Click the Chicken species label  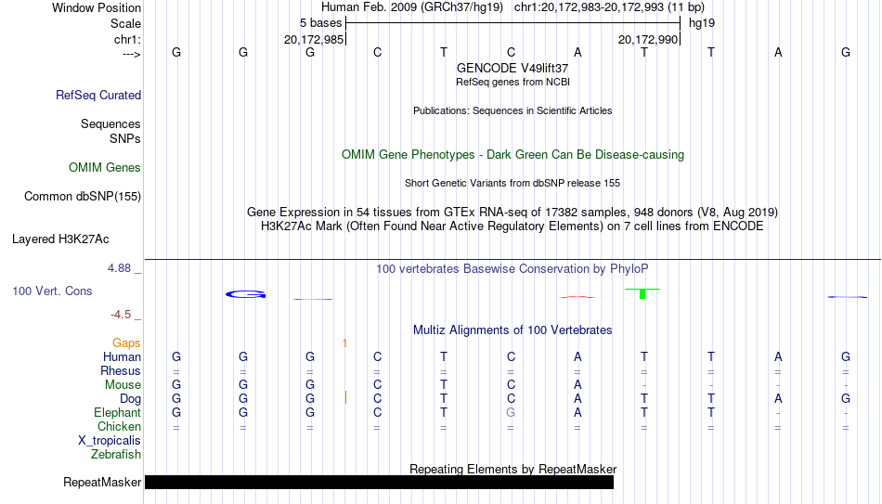coord(119,426)
